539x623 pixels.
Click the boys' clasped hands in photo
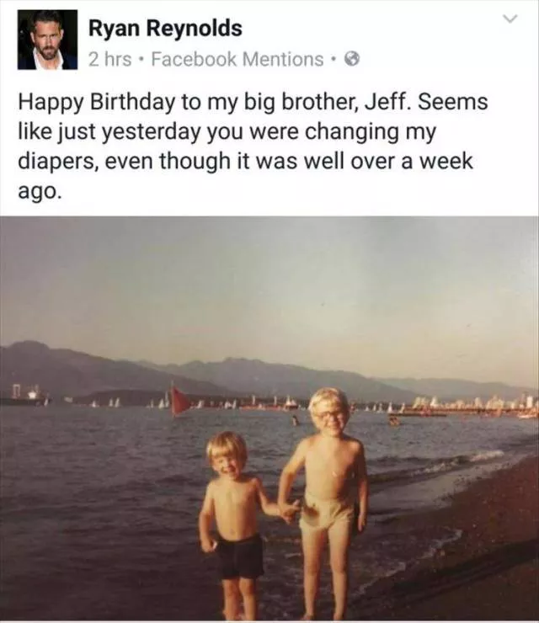(289, 512)
